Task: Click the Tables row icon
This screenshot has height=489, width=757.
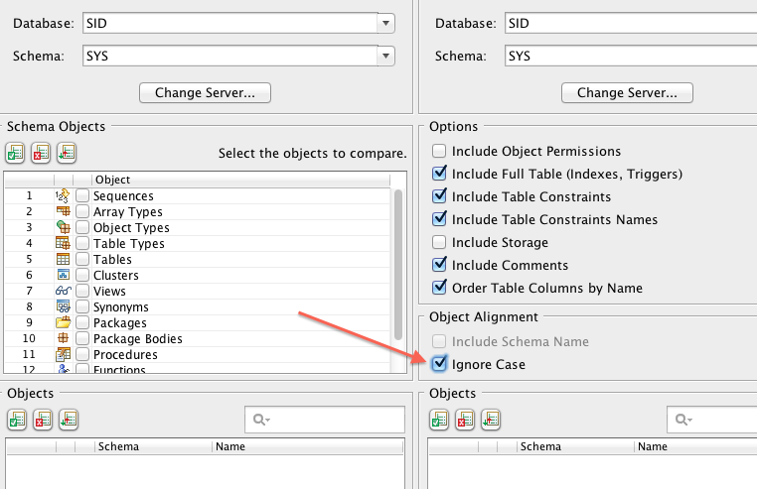Action: coord(63,259)
